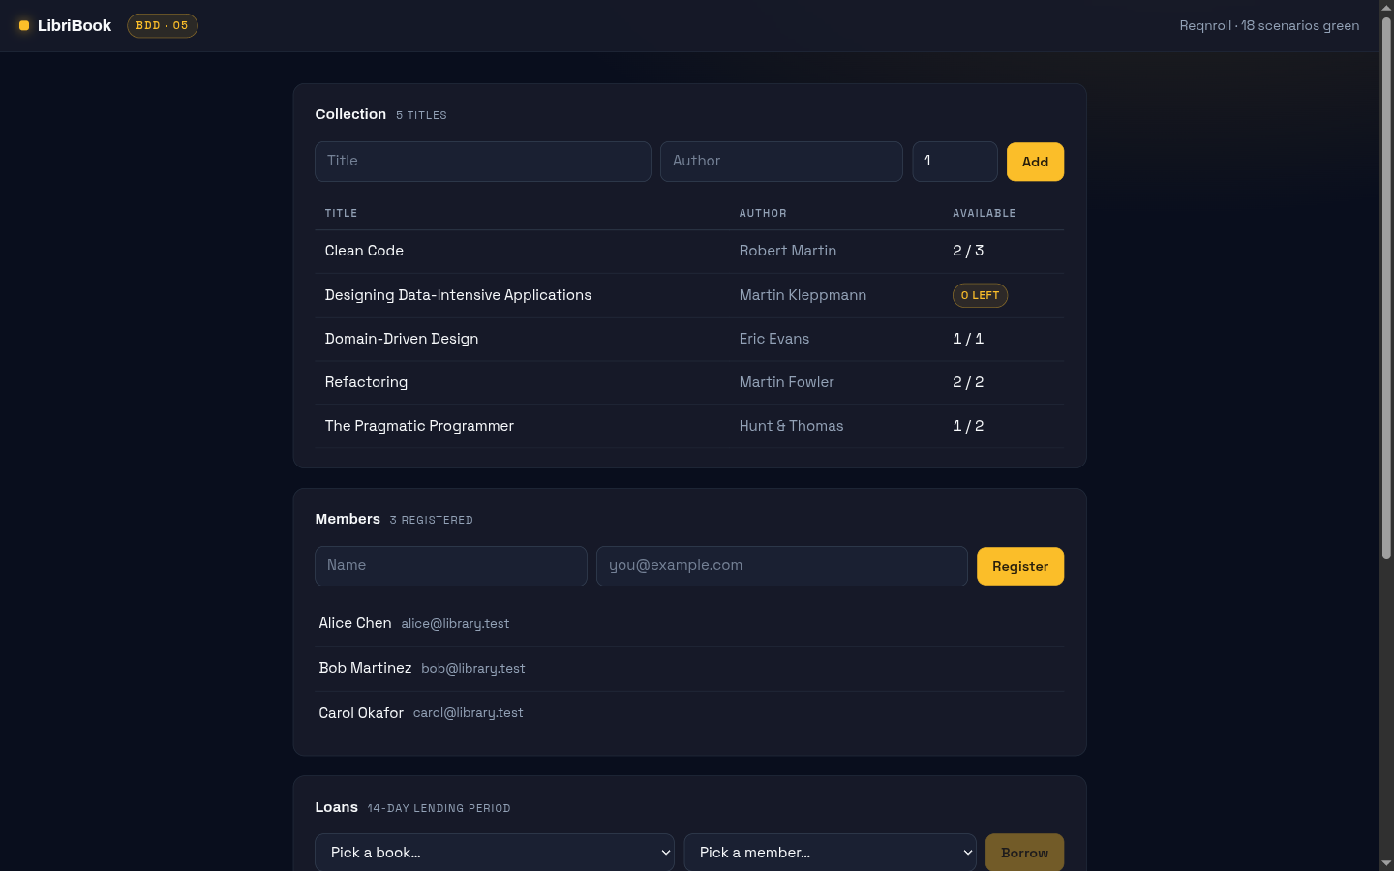Screen dimensions: 1394x871
Task: Click the copies quantity field
Action: (x=955, y=162)
